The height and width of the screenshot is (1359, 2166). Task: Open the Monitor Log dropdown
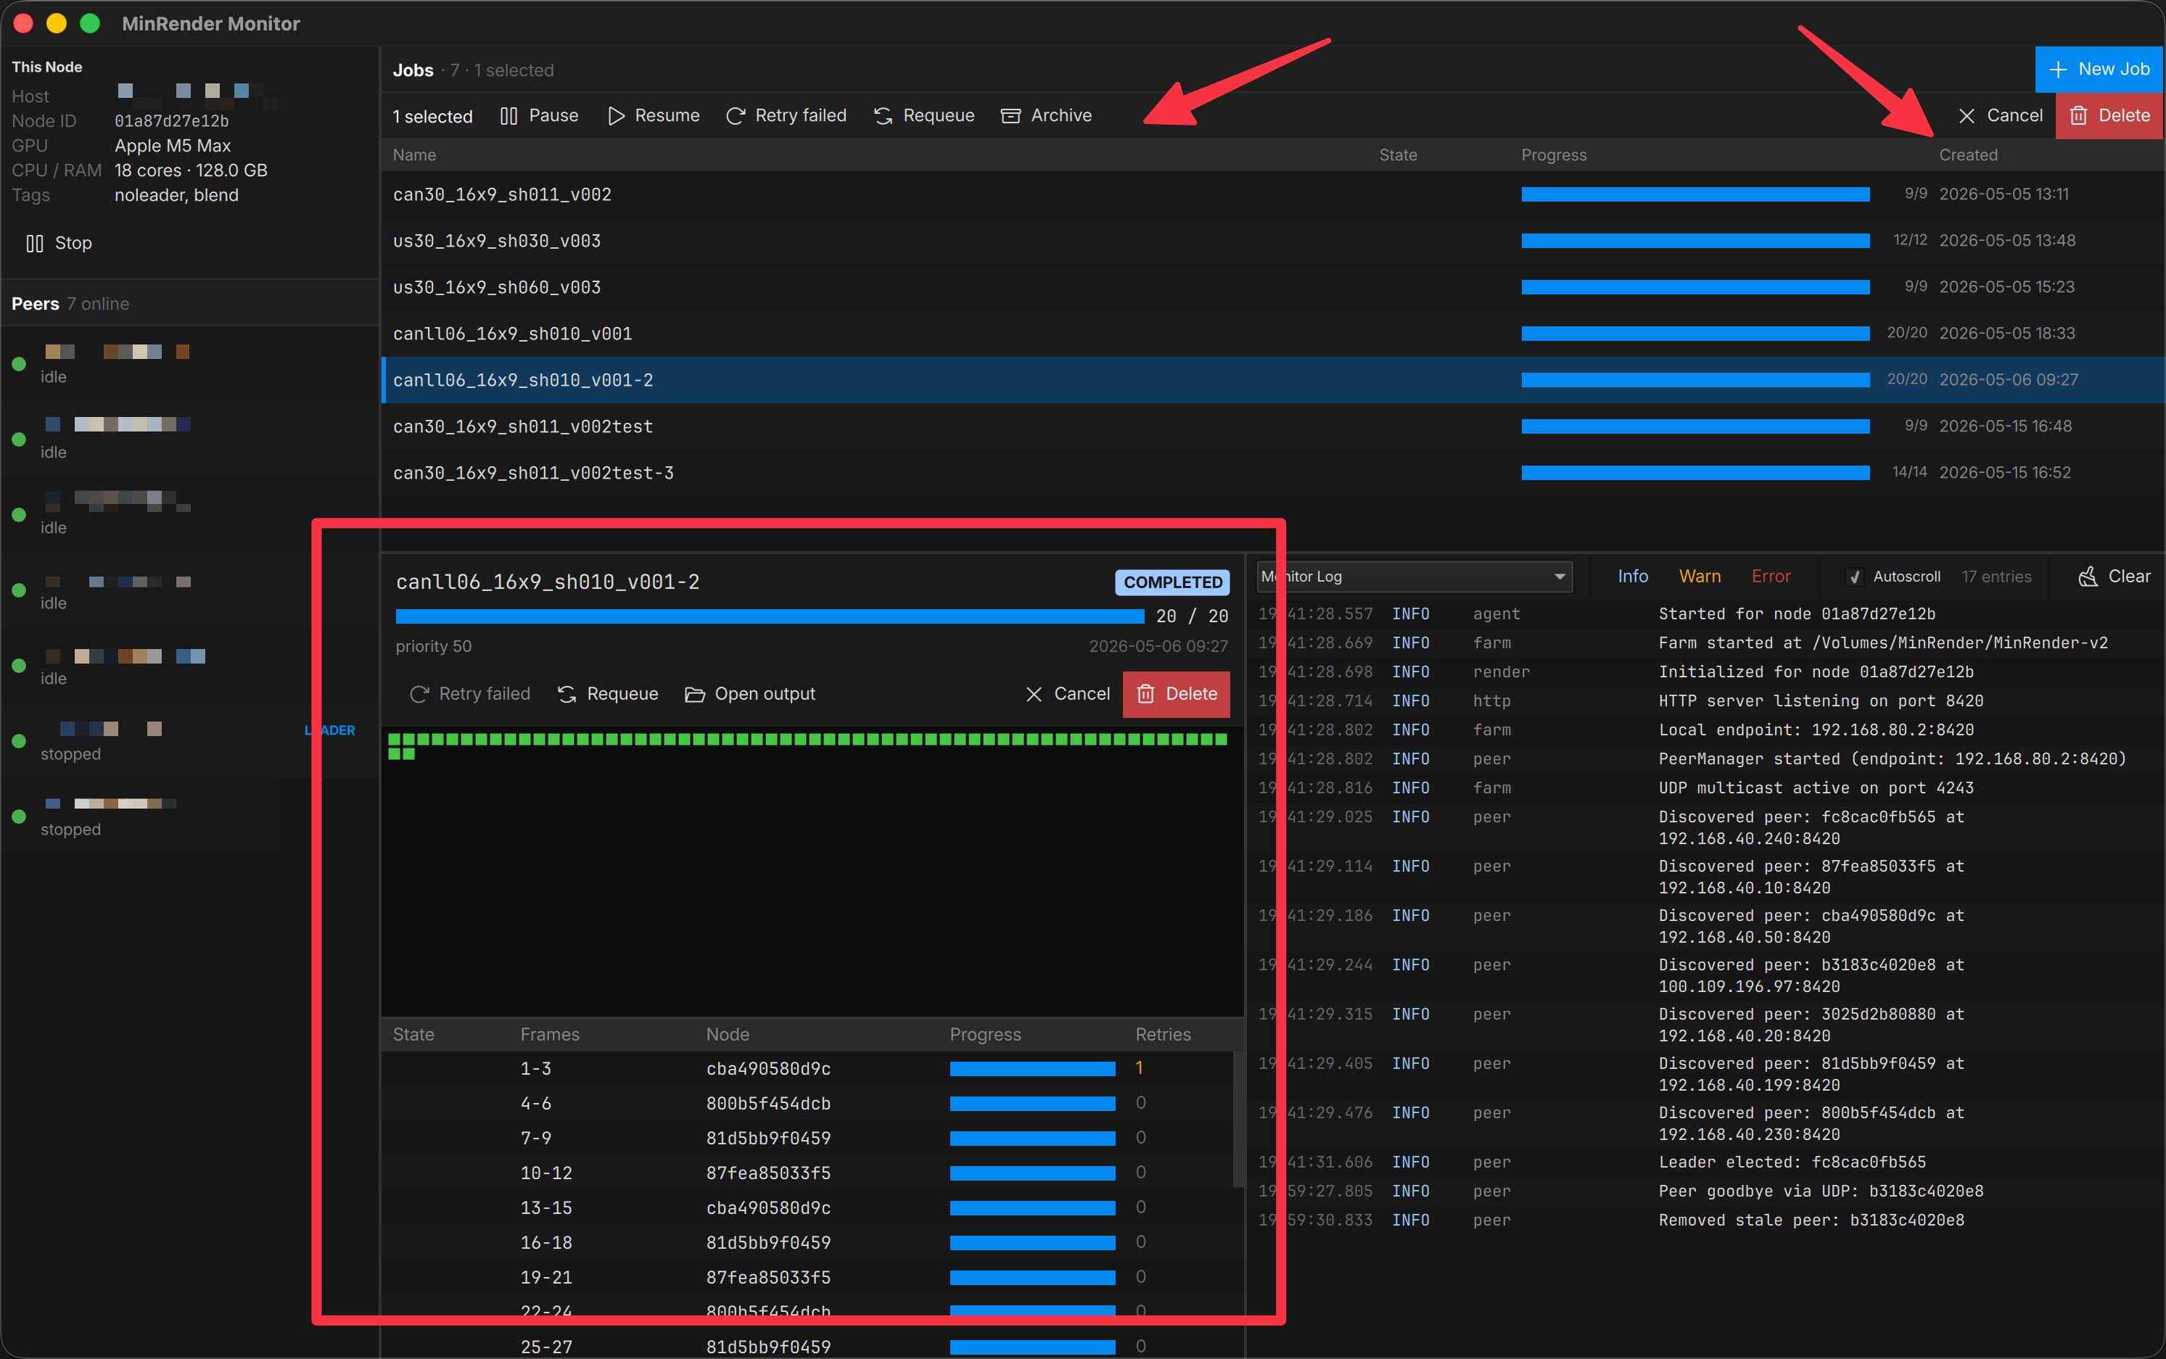click(x=1415, y=576)
